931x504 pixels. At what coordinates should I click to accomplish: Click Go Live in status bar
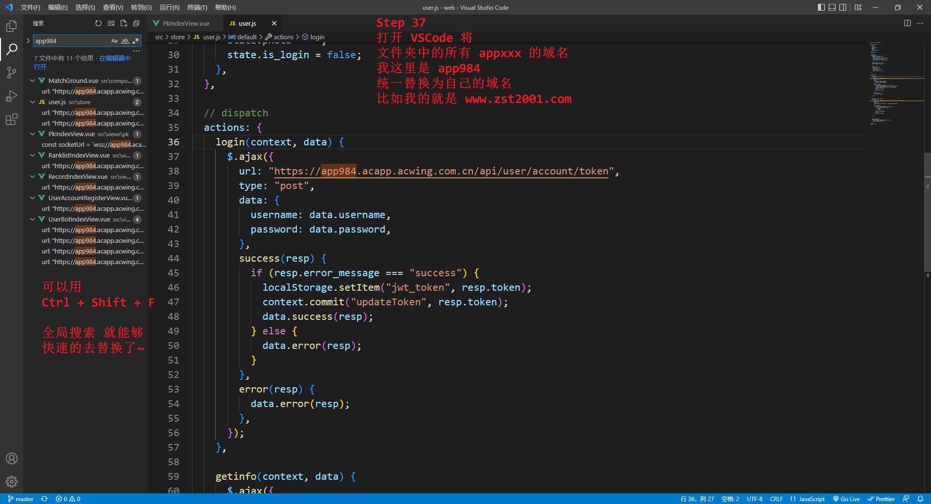click(846, 499)
